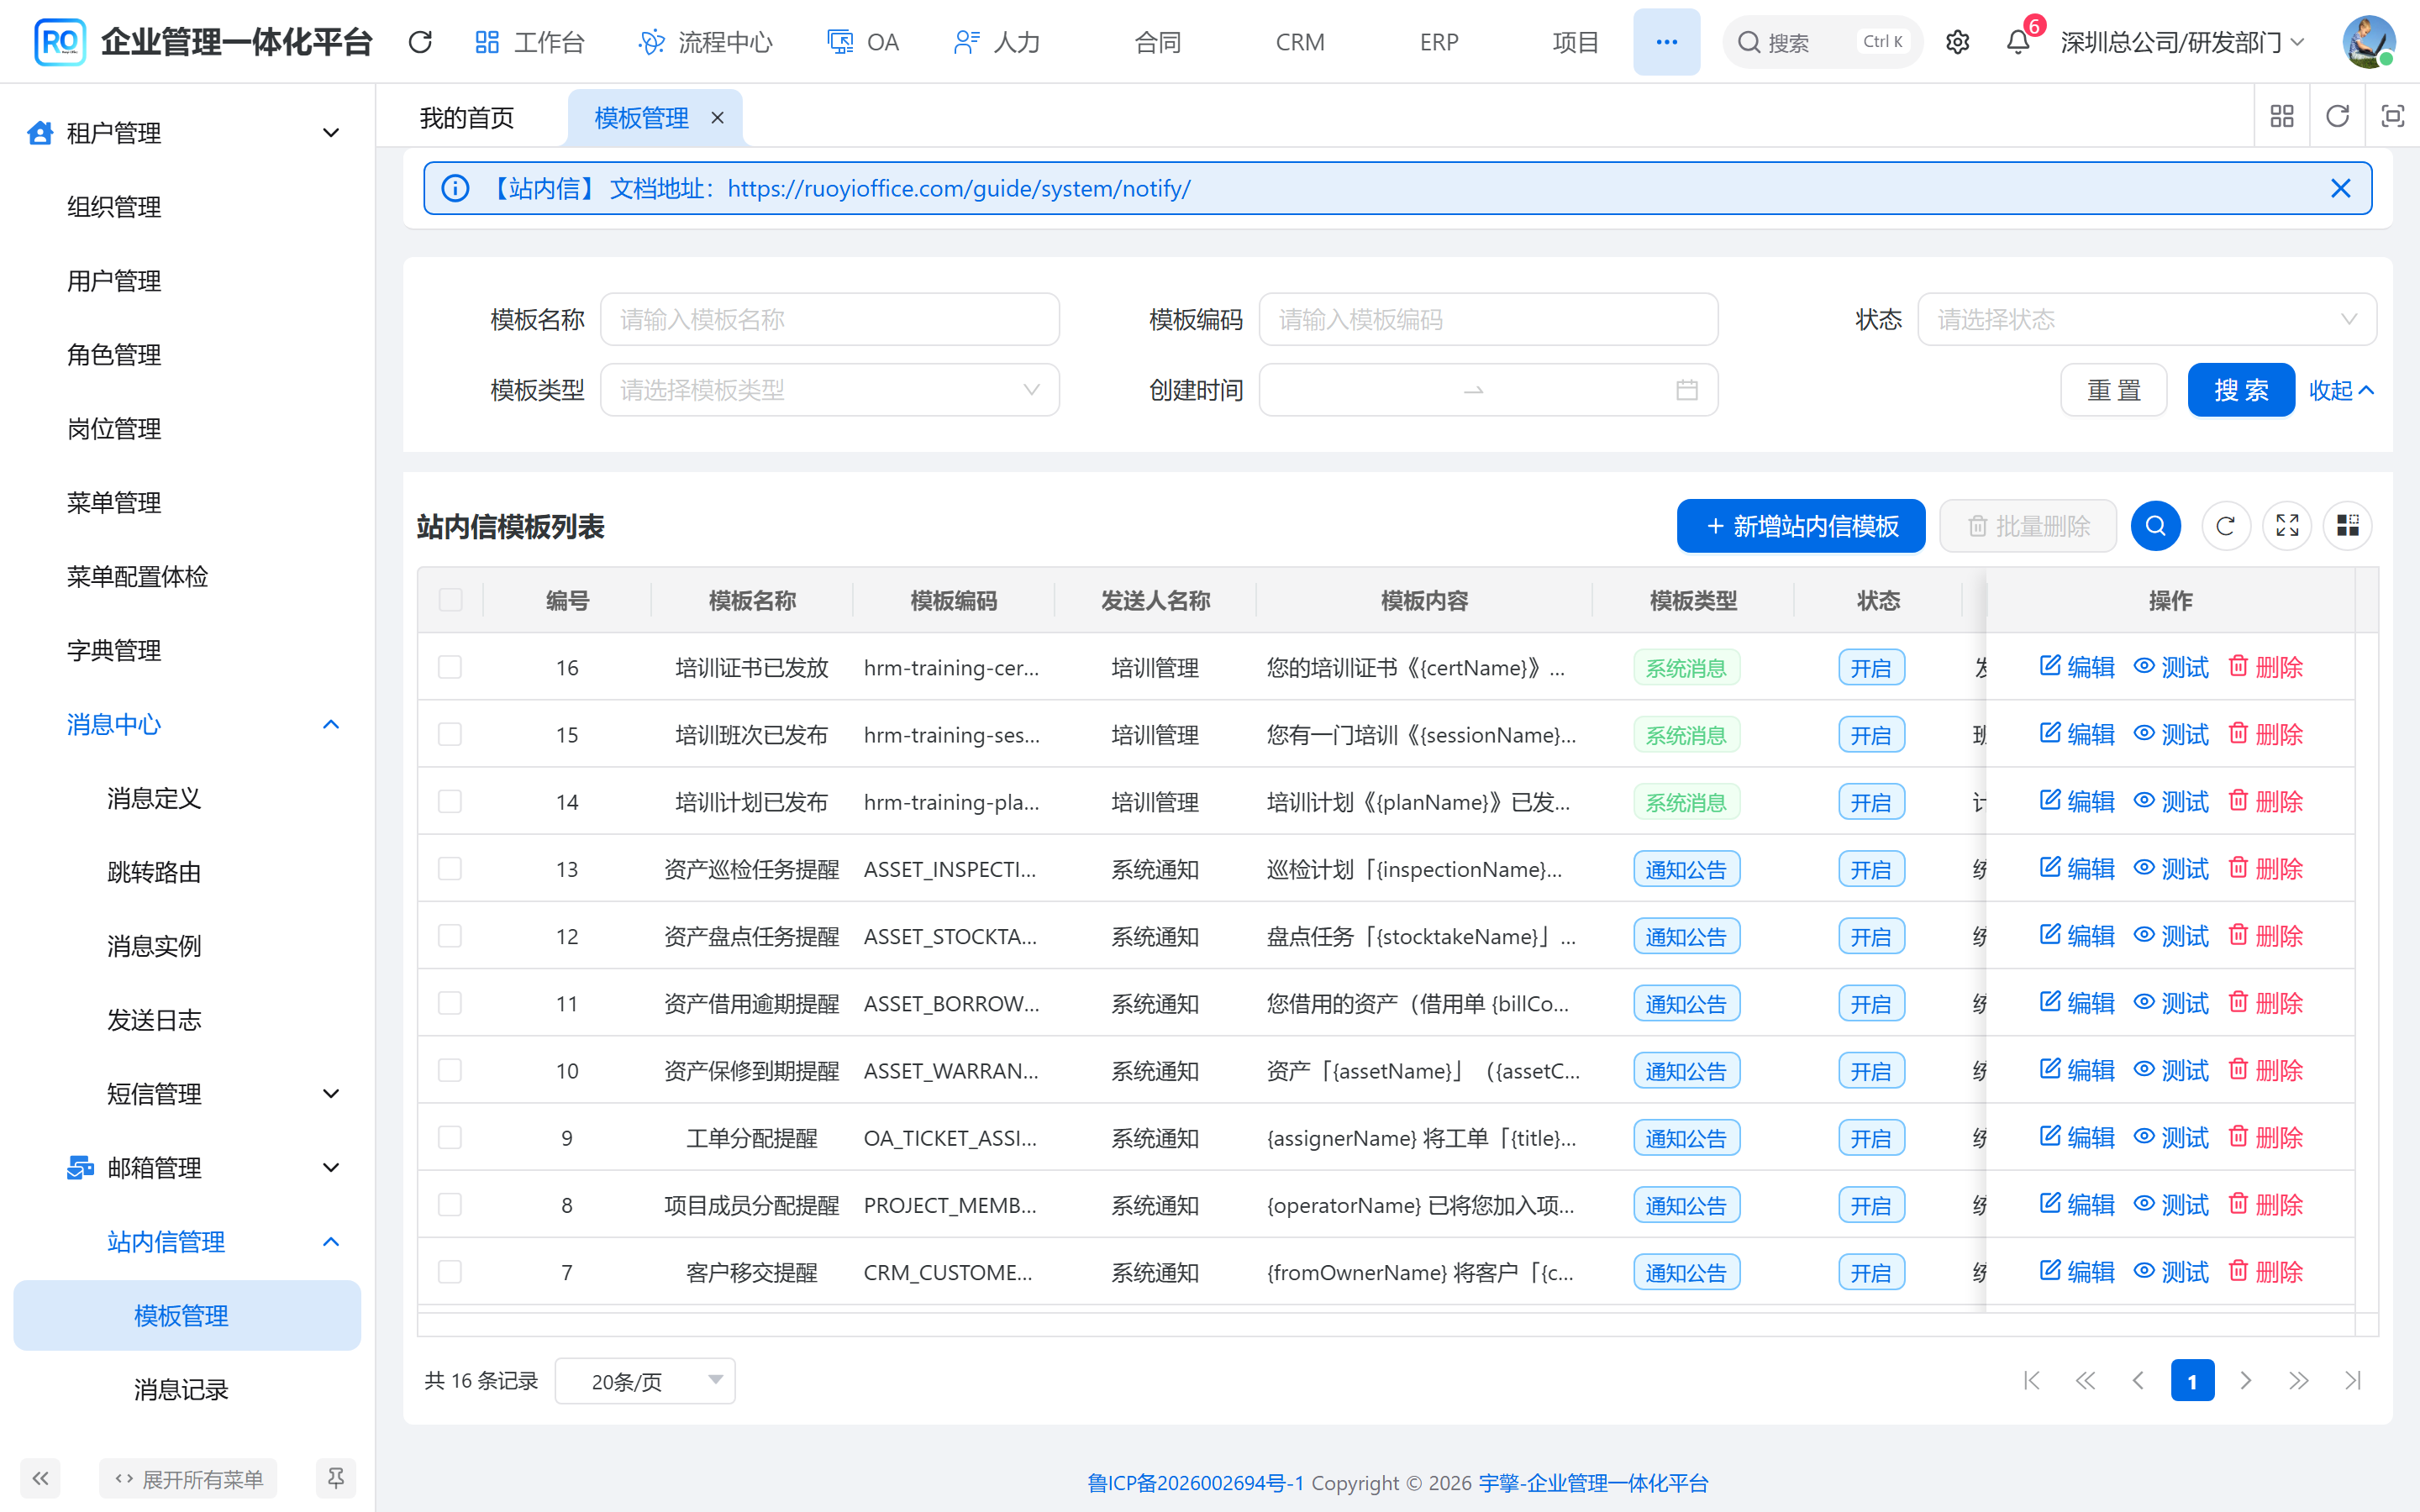Test the 项目成员分配提醒 template
This screenshot has width=2420, height=1512.
(2171, 1204)
